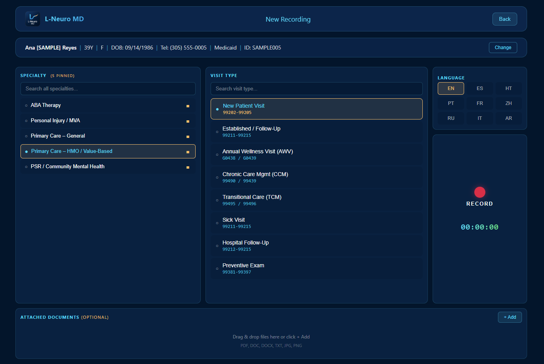Click the 00:00:00 recording timer
The width and height of the screenshot is (544, 364).
pyautogui.click(x=479, y=227)
